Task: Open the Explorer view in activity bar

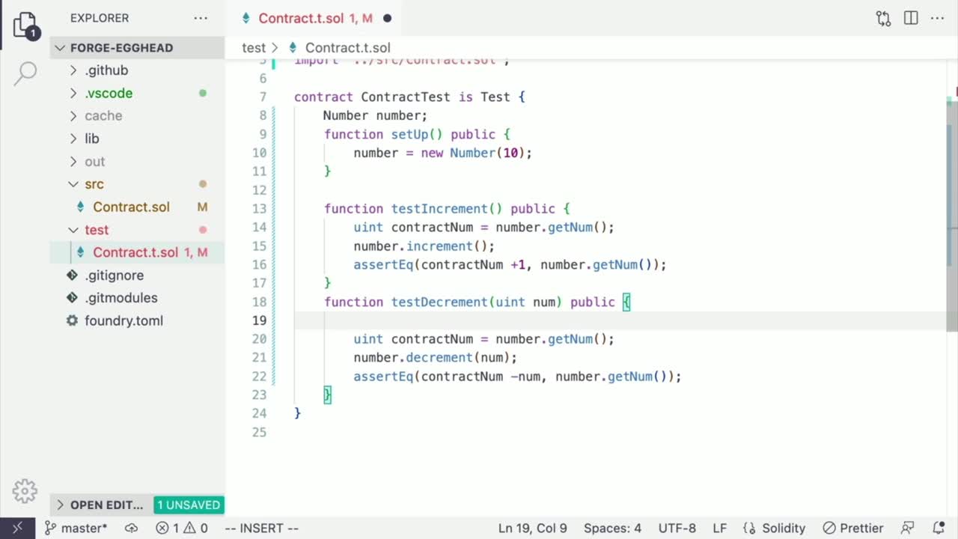Action: click(25, 24)
